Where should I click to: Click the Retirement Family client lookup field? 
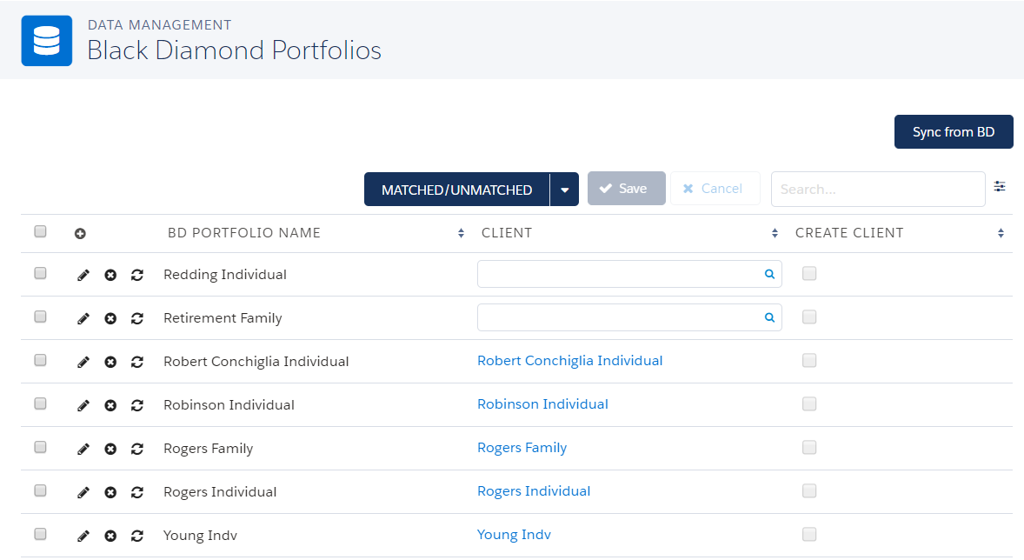coord(629,317)
